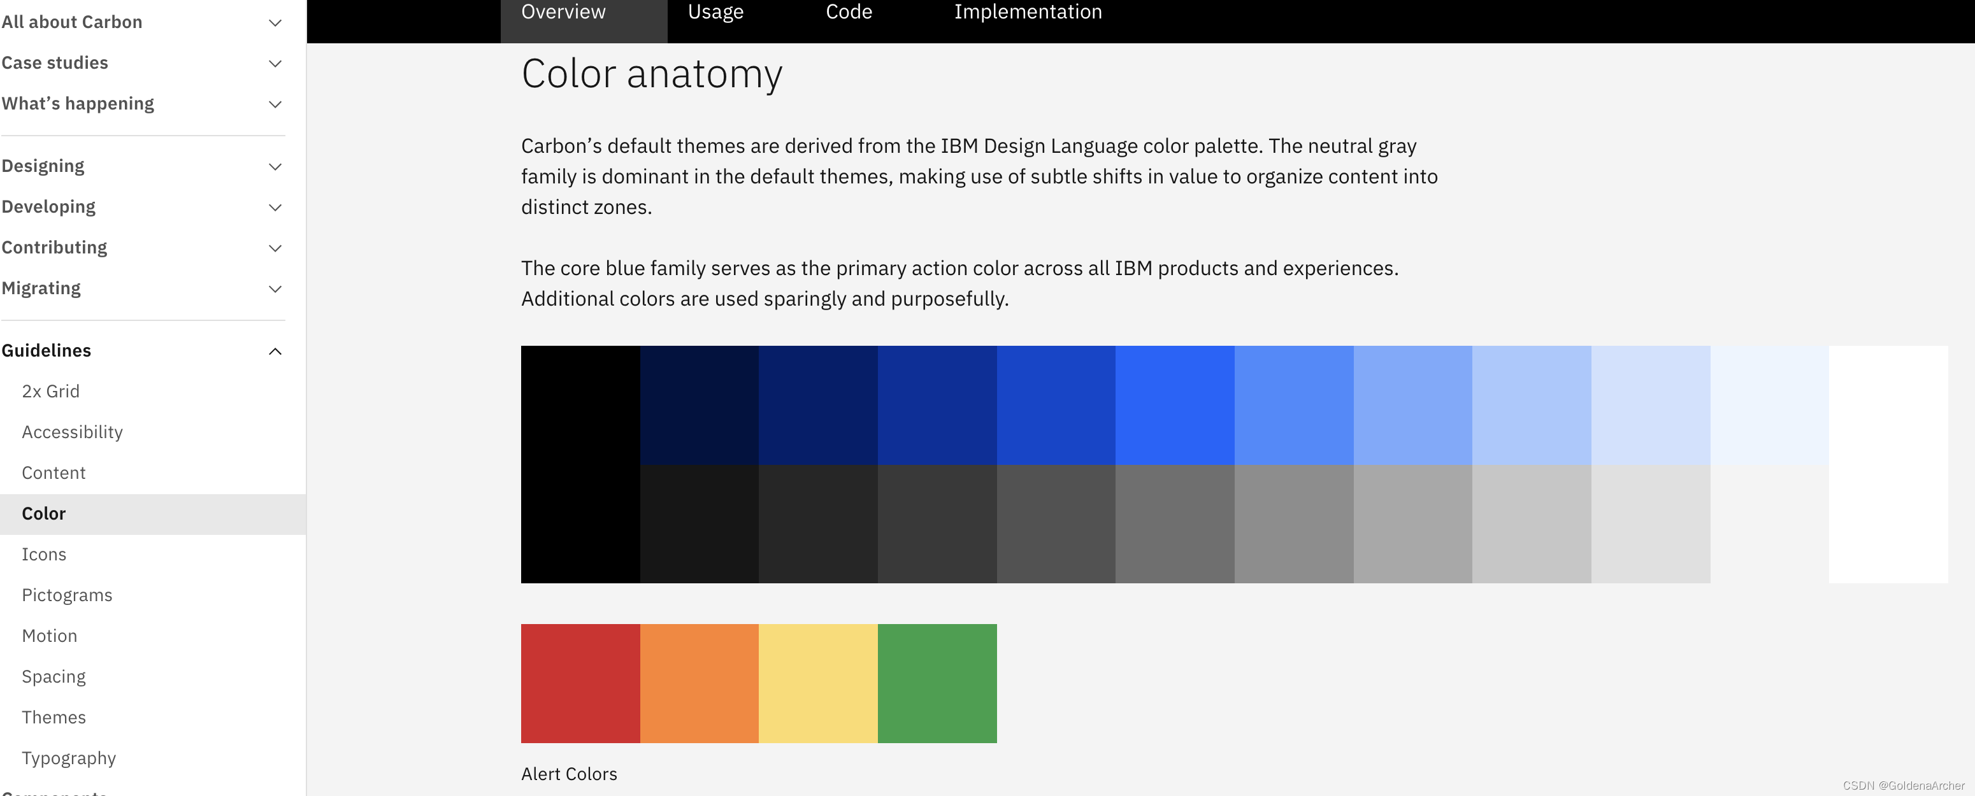Switch to the Usage tab
The width and height of the screenshot is (1975, 796).
[715, 13]
